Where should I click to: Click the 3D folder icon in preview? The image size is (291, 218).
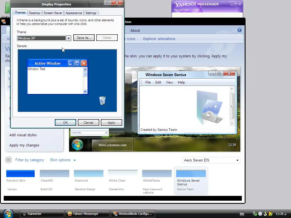(210, 107)
